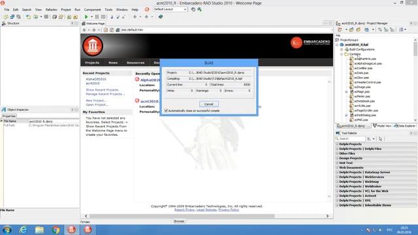Click the Windows Start button
The width and height of the screenshot is (418, 235).
coord(7,230)
